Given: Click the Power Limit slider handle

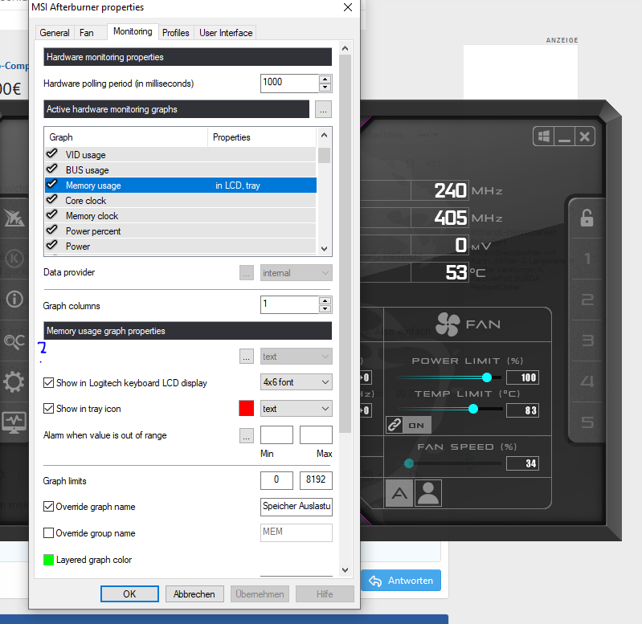Looking at the screenshot, I should [x=486, y=377].
